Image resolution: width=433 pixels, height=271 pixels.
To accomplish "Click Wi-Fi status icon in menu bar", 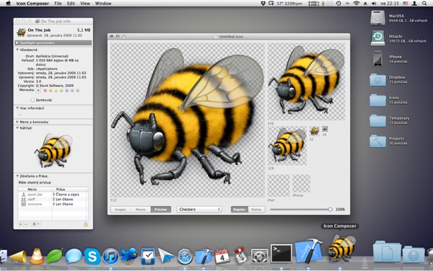I will 356,3.
